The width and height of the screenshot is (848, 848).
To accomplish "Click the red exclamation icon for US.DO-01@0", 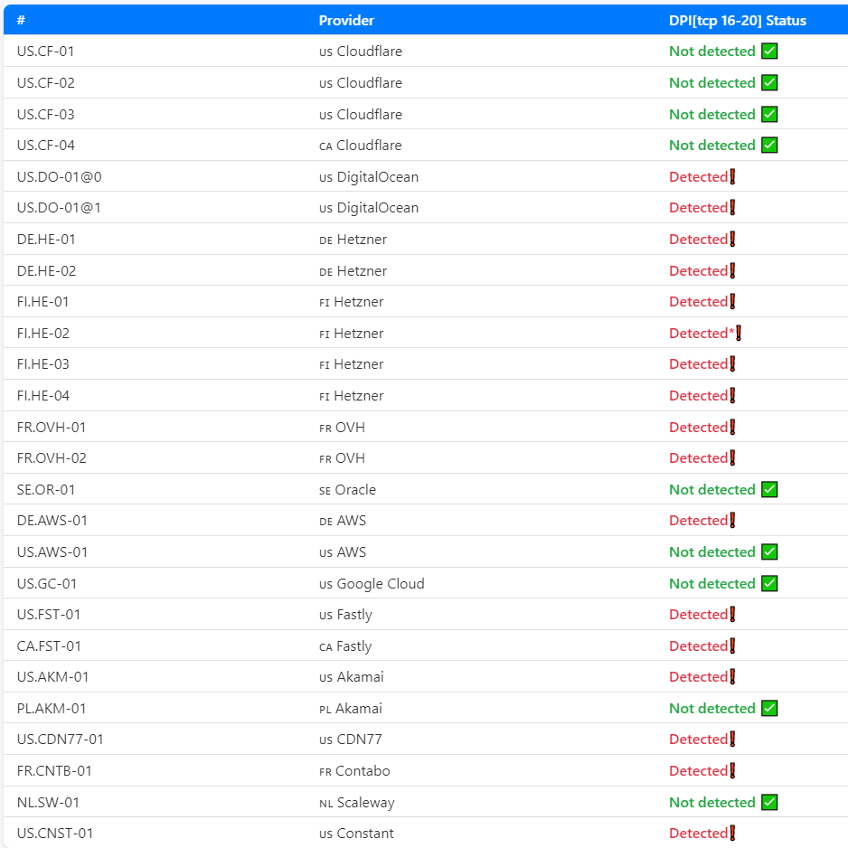I will tap(732, 177).
